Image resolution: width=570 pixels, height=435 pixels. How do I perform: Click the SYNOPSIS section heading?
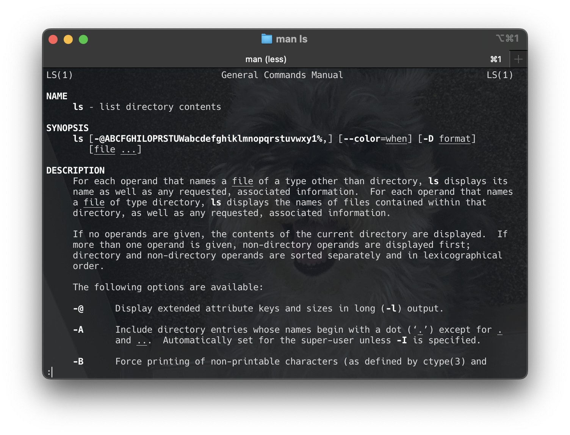click(x=67, y=128)
